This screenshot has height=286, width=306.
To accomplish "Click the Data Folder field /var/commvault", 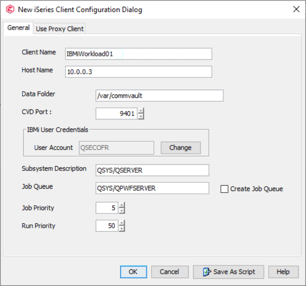I will coord(159,95).
